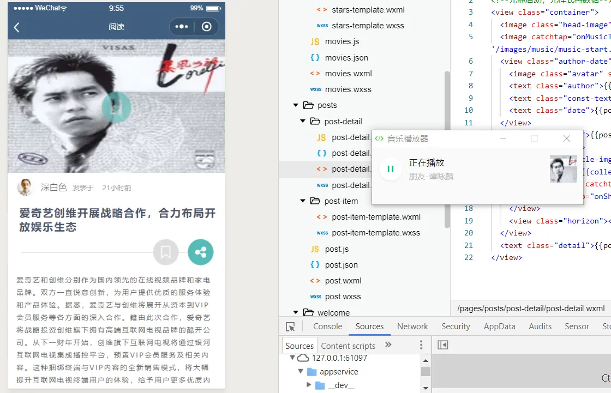Click the navigator scrollbar up arrow

click(x=426, y=360)
